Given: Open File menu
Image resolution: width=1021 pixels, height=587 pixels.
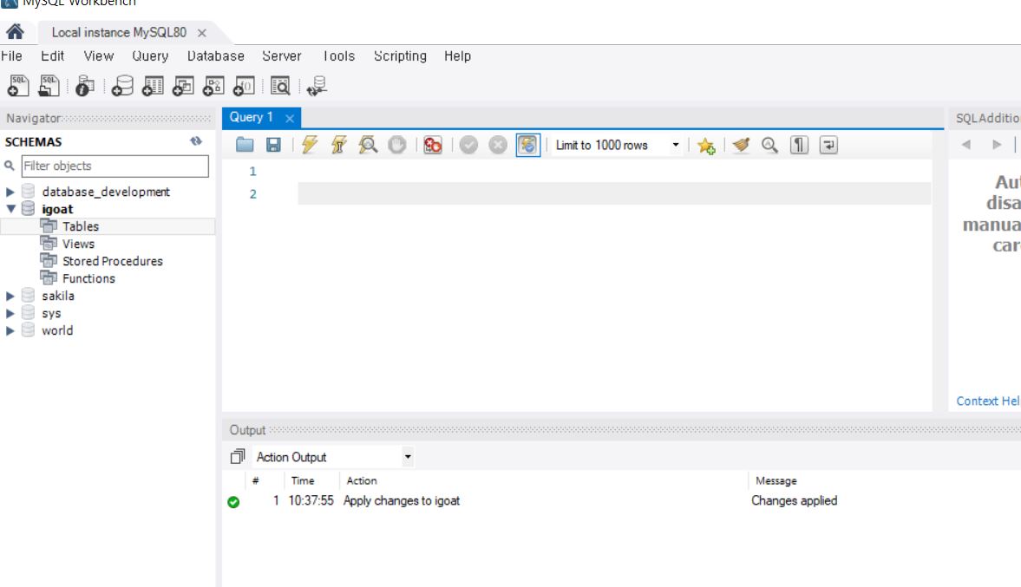Looking at the screenshot, I should (11, 56).
